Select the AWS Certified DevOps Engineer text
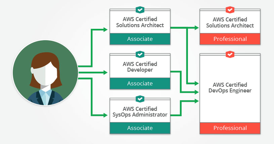This screenshot has height=144, width=274. (230, 88)
